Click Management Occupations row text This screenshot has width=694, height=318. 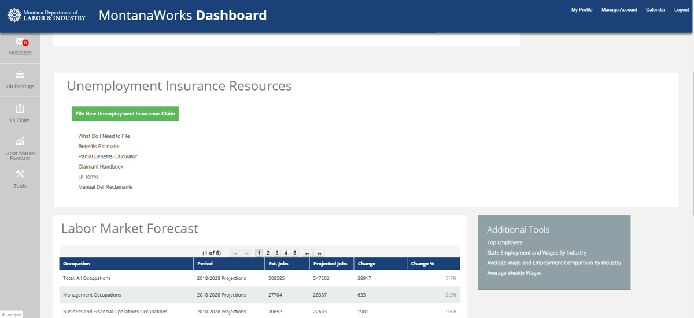(x=92, y=295)
